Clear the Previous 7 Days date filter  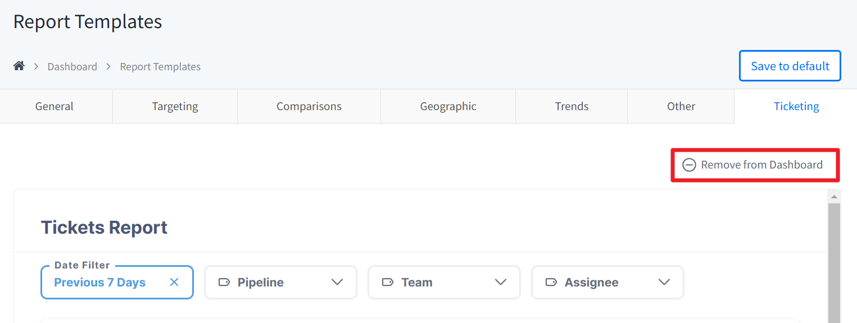(174, 282)
